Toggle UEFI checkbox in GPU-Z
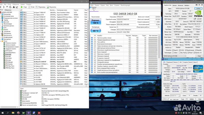The width and height of the screenshot is (204, 115). pos(198,19)
